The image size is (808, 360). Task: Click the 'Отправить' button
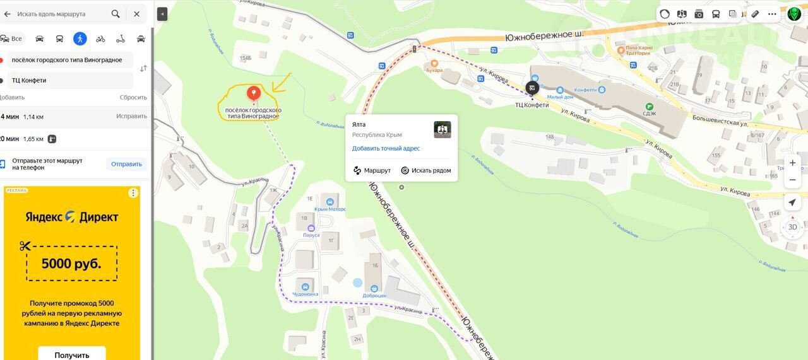coord(126,164)
